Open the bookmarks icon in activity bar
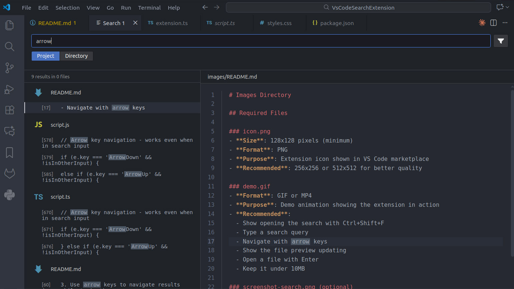 (9, 153)
